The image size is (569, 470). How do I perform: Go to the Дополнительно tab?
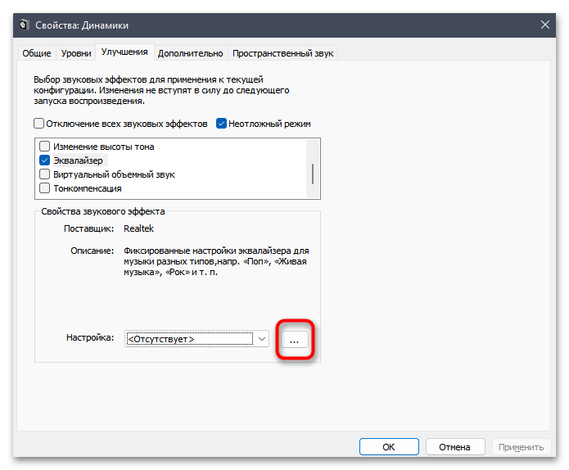[190, 53]
